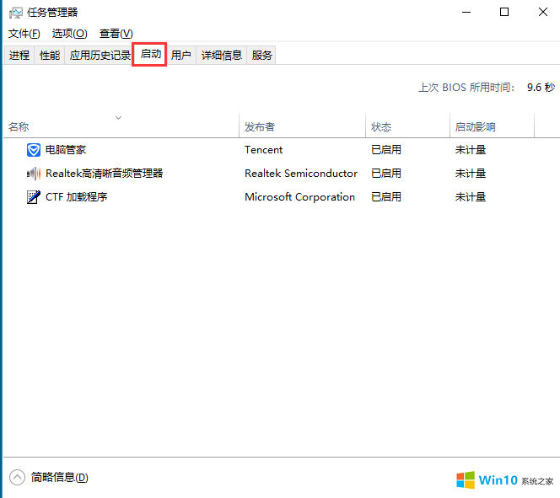Switch to the 进程 tab

click(x=19, y=56)
